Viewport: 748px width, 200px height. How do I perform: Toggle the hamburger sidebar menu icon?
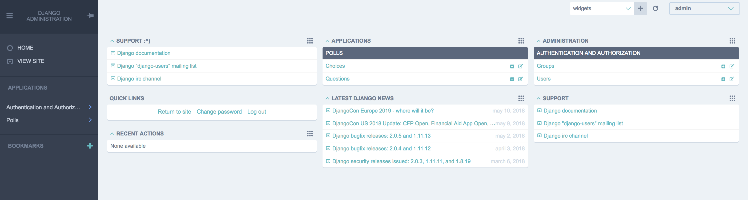click(10, 16)
